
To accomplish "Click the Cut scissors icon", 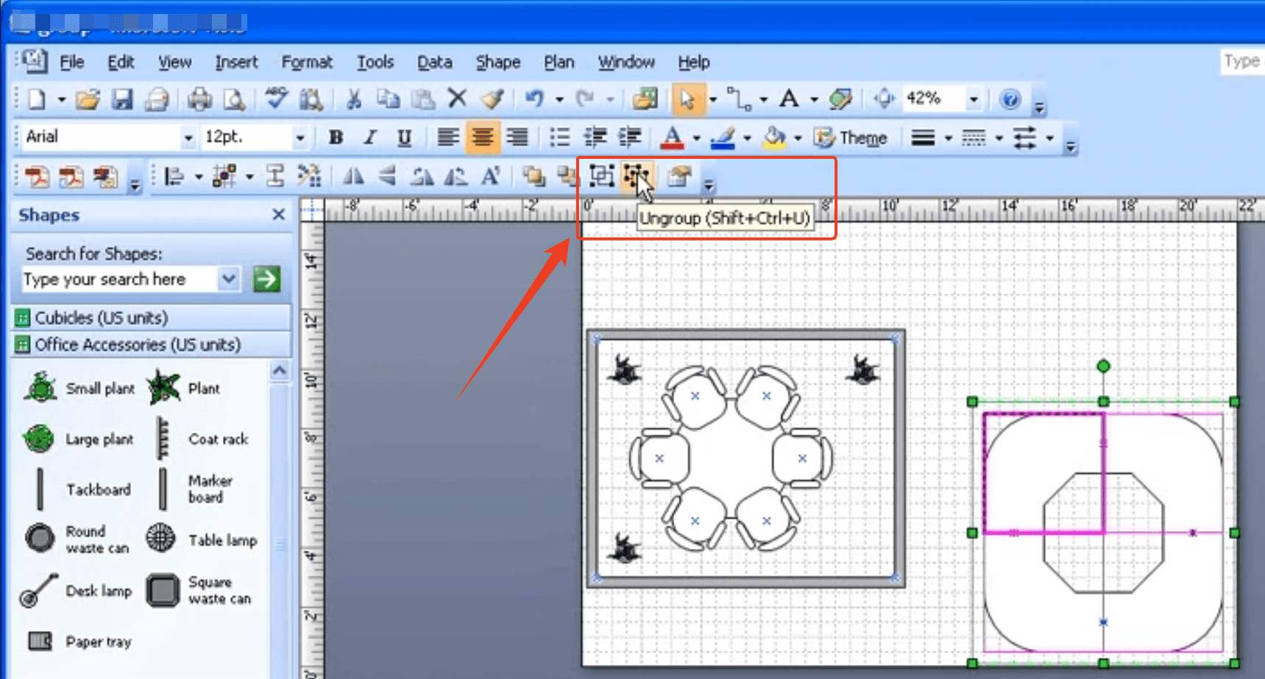I will pyautogui.click(x=354, y=99).
